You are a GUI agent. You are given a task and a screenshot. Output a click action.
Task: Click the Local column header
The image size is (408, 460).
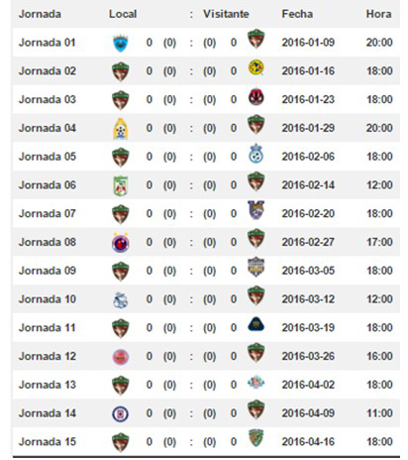[123, 14]
